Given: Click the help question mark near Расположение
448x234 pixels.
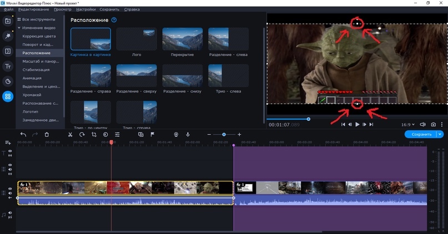Looking at the screenshot, I should tap(114, 20).
